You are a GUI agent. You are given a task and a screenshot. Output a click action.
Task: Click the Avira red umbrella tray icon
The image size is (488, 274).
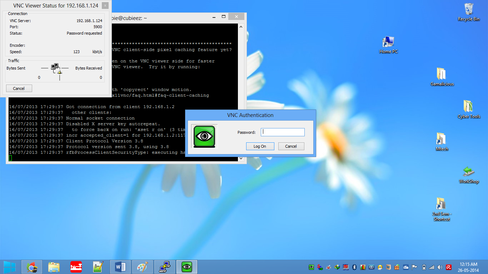point(449,267)
